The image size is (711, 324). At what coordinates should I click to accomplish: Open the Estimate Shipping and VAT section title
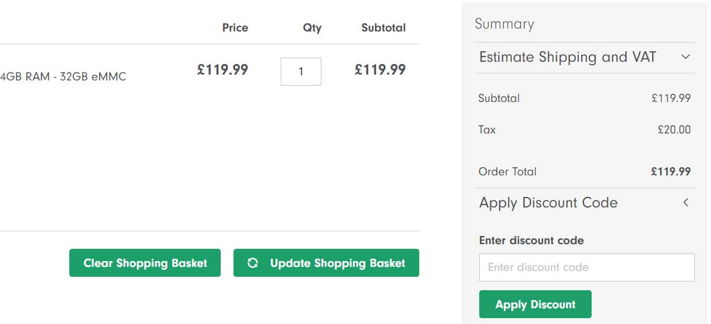coord(567,57)
